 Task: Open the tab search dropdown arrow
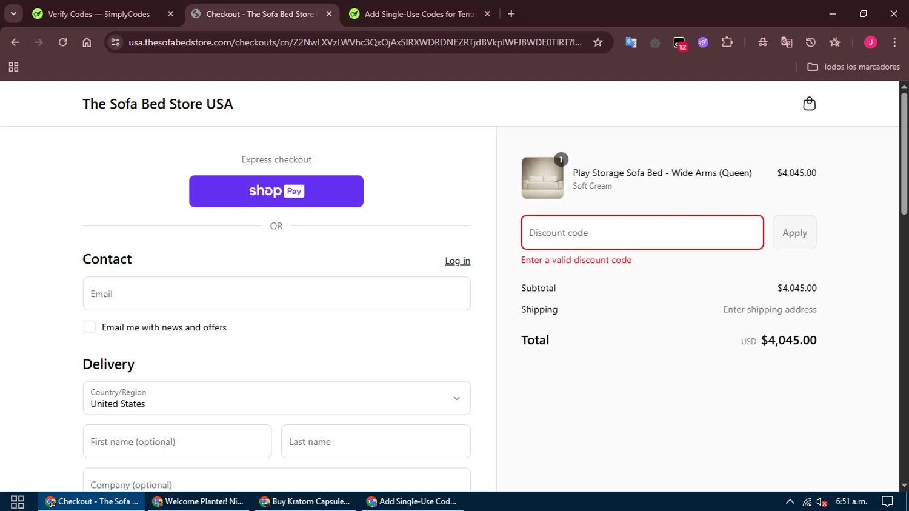point(13,13)
